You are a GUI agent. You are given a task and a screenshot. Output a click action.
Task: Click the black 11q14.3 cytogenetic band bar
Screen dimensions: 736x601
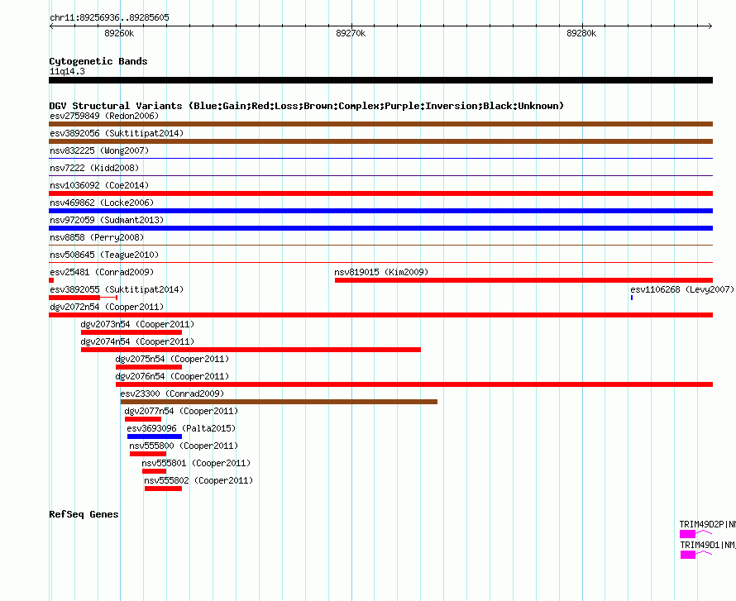(380, 81)
